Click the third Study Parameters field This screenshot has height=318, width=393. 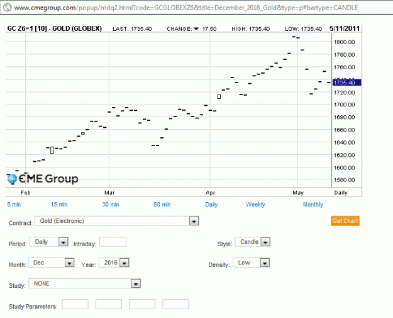[x=142, y=304]
